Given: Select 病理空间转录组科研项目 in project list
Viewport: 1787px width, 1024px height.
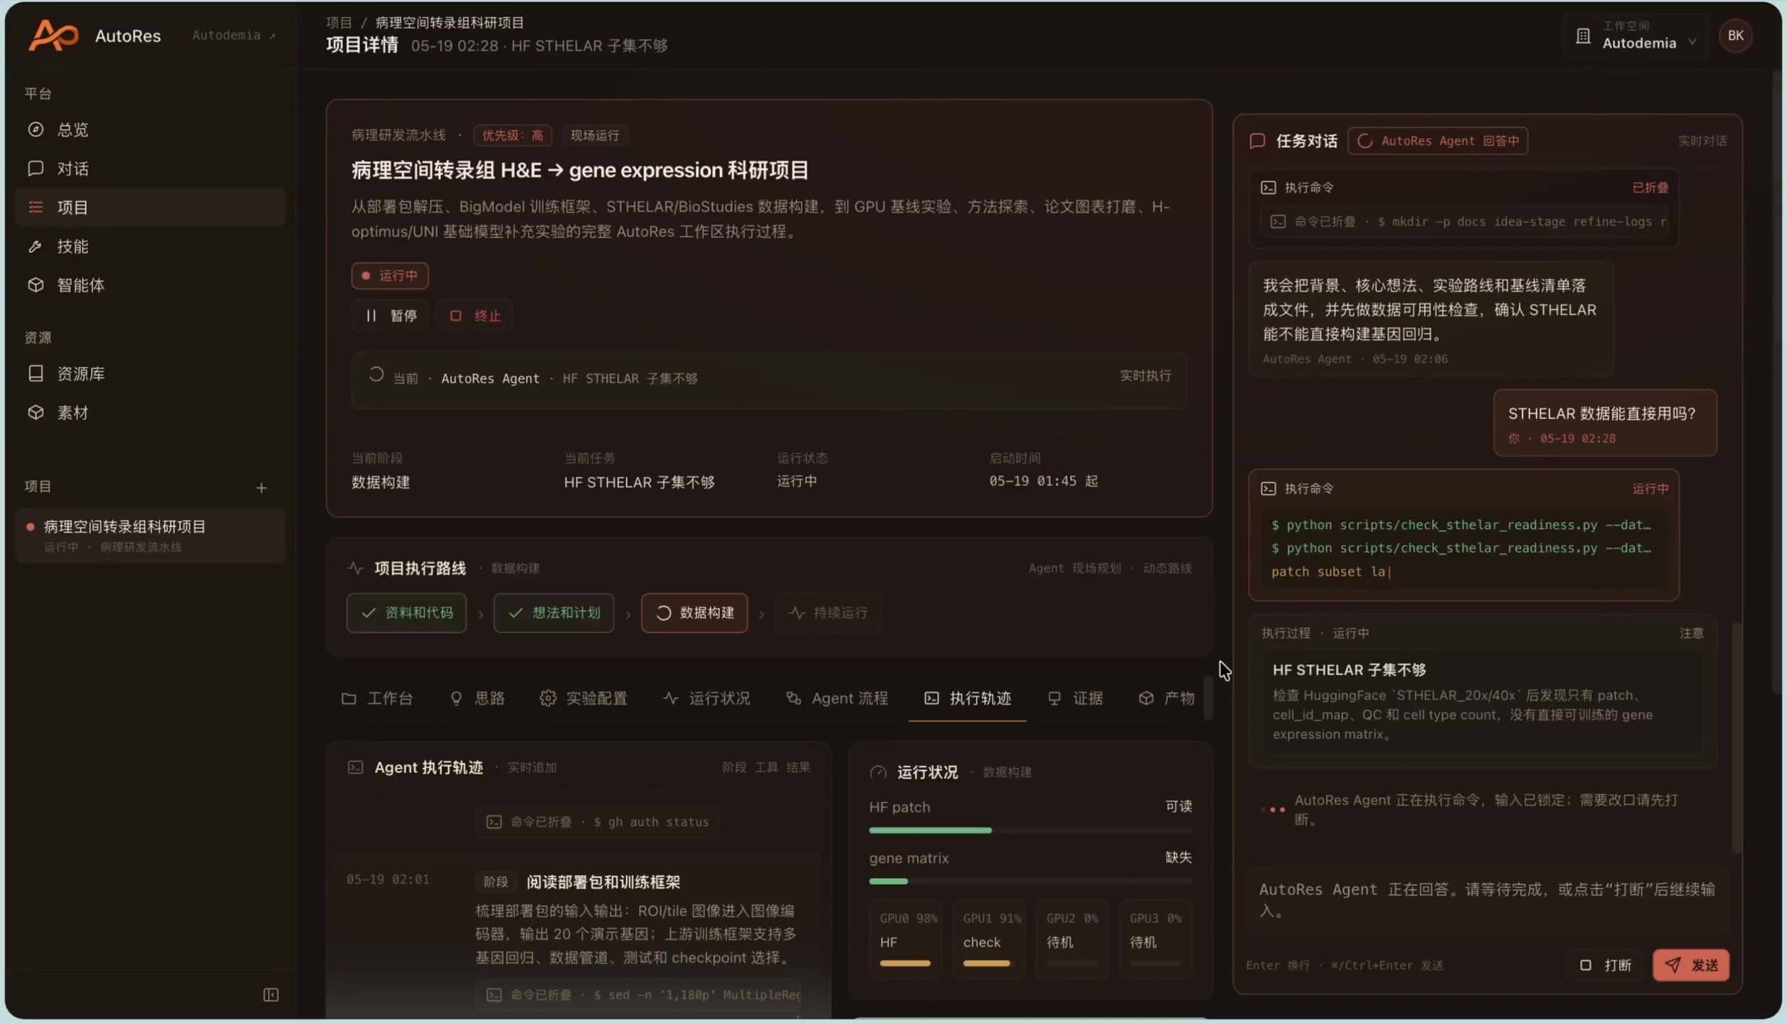Looking at the screenshot, I should tap(149, 535).
